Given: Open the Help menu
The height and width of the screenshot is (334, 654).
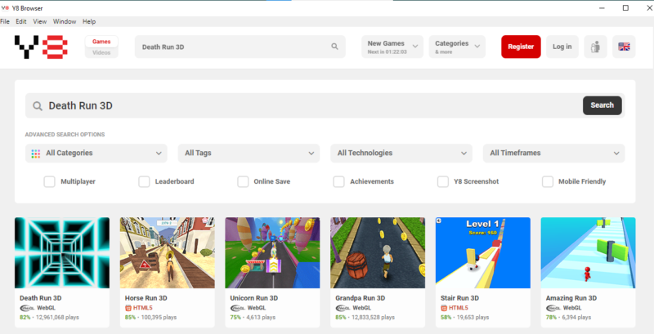Looking at the screenshot, I should tap(89, 21).
